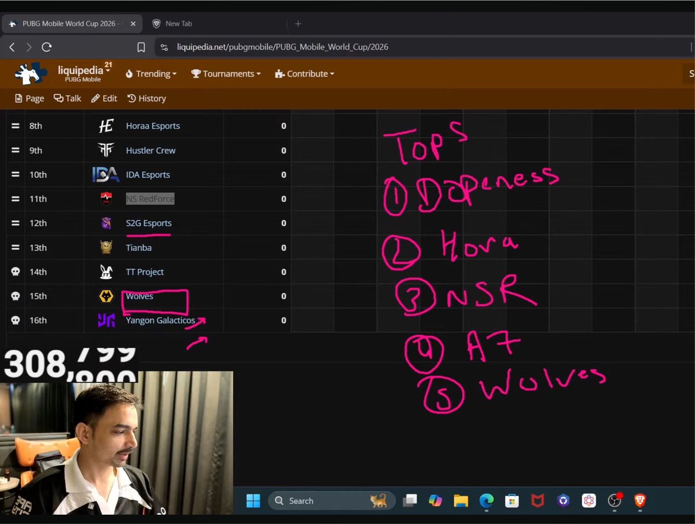Click the Liquipedia horse logo
The image size is (695, 524).
coord(32,74)
